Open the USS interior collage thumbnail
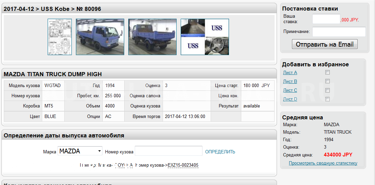375x185 pixels. [205, 37]
